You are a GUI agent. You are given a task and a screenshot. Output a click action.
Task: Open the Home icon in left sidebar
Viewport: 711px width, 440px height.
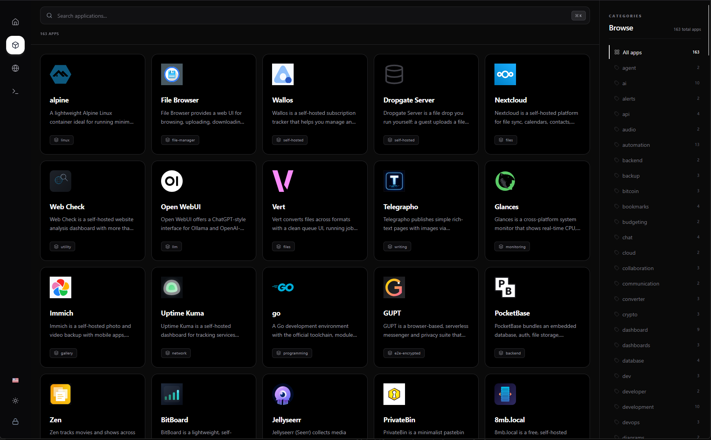coord(15,22)
